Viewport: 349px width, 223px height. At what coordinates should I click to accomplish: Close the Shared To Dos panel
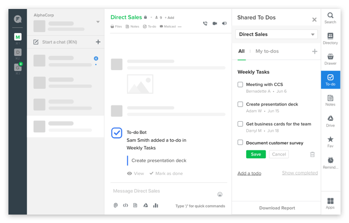pyautogui.click(x=314, y=20)
